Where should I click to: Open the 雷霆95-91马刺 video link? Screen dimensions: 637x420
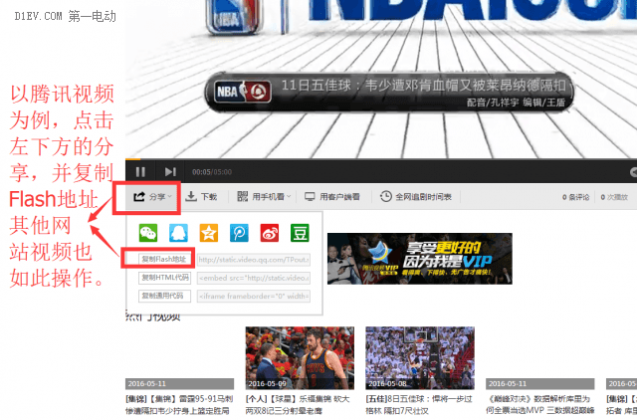(179, 404)
